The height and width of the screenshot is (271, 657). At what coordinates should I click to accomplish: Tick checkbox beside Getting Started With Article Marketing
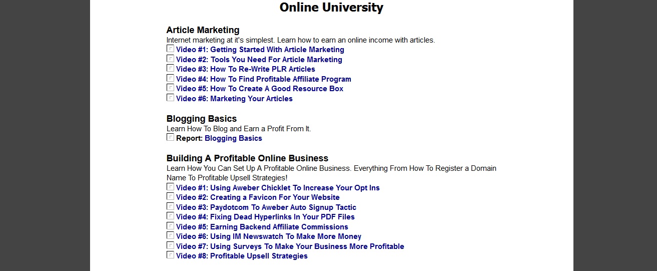coord(170,49)
